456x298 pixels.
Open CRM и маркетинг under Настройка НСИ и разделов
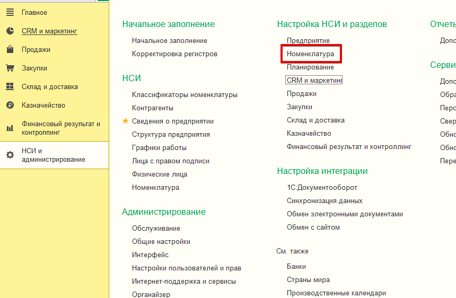(314, 80)
